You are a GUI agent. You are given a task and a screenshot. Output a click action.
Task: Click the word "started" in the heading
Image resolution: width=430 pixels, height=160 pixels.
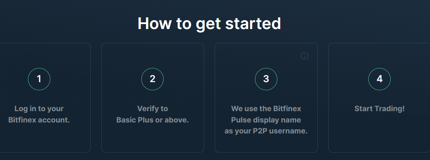pos(255,23)
